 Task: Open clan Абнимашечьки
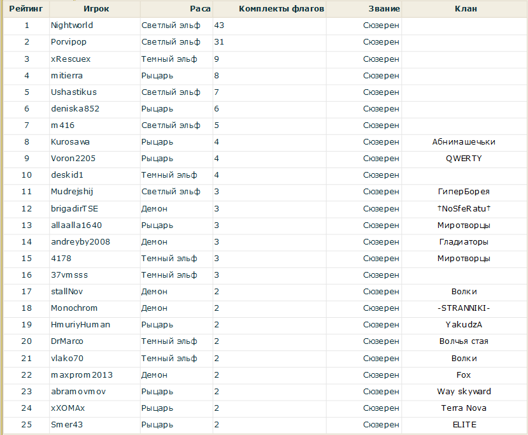pos(464,141)
